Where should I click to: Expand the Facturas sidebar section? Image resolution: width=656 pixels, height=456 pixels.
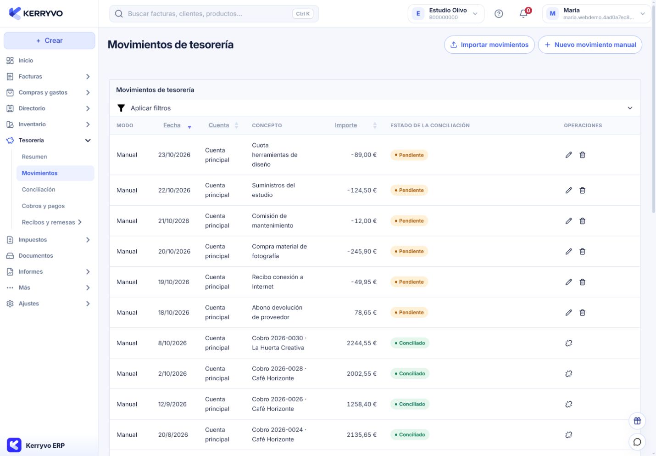48,77
